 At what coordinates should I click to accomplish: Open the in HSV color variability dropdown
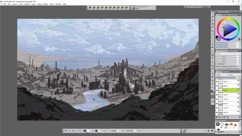pyautogui.click(x=228, y=54)
